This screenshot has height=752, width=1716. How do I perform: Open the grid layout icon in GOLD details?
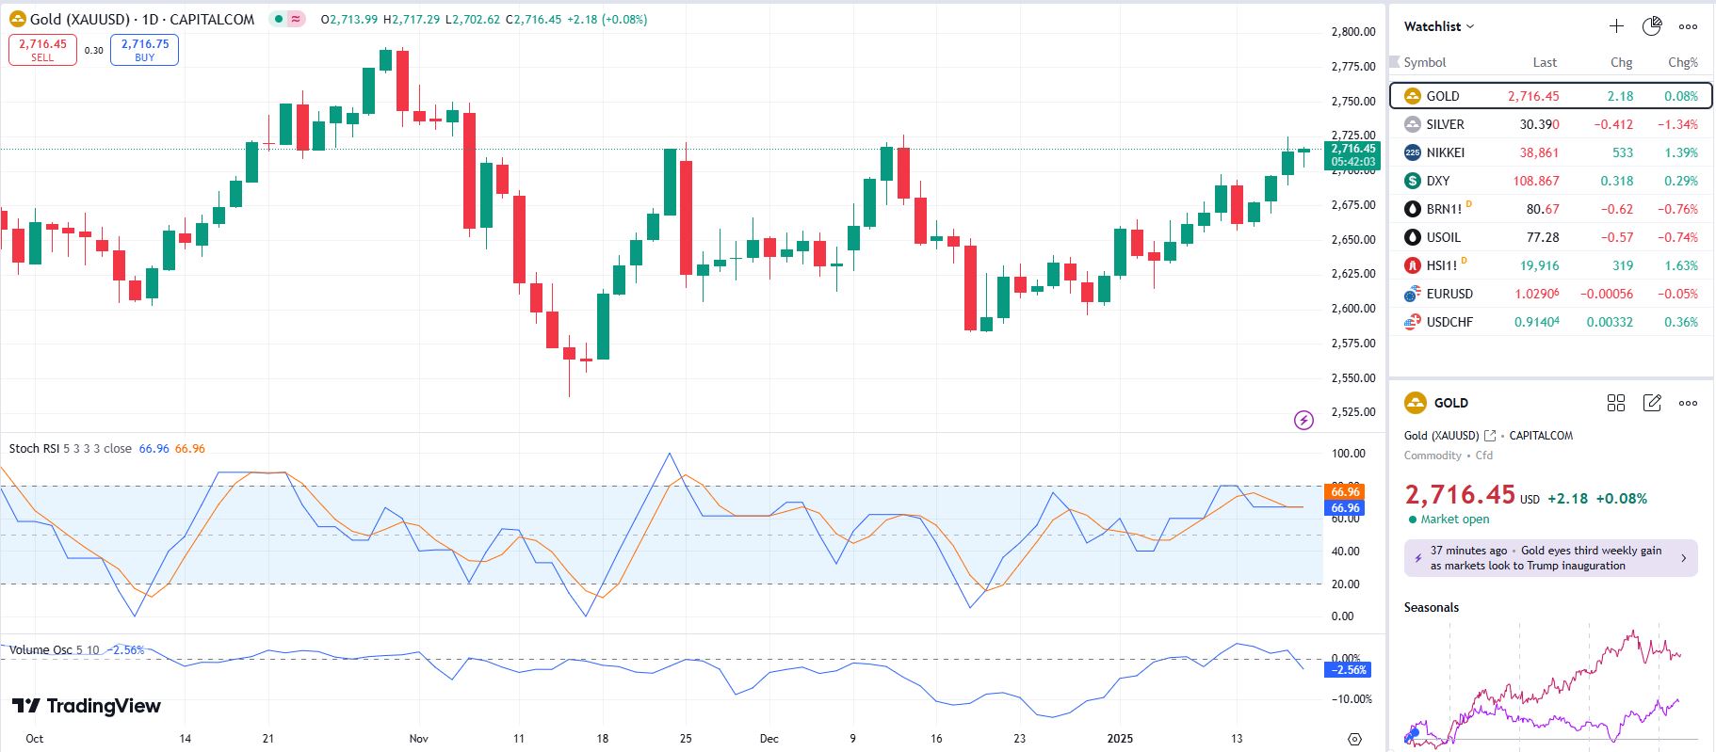point(1616,403)
